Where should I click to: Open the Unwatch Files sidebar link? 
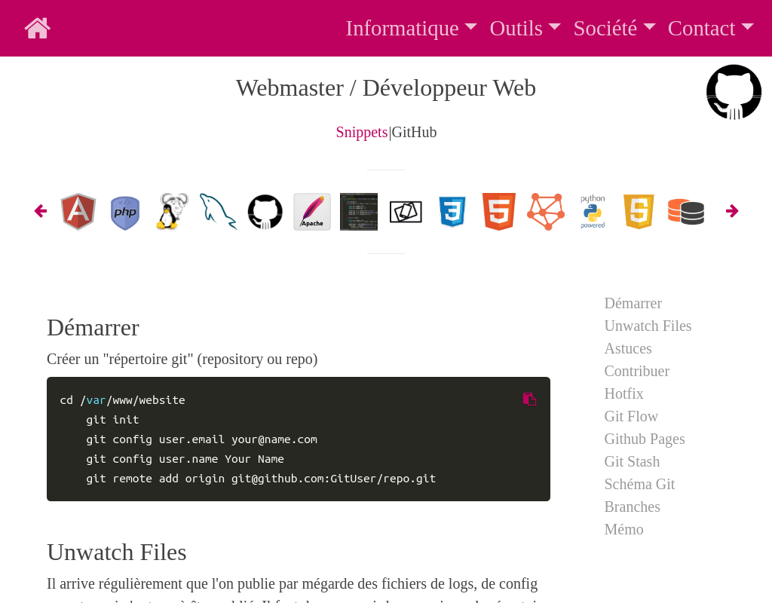pos(648,326)
